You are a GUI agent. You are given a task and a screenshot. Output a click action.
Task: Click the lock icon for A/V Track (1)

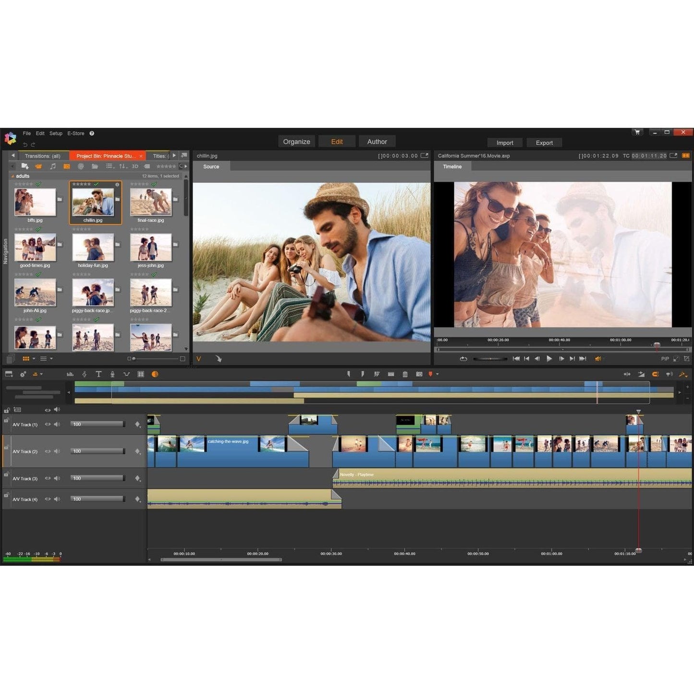pyautogui.click(x=7, y=419)
